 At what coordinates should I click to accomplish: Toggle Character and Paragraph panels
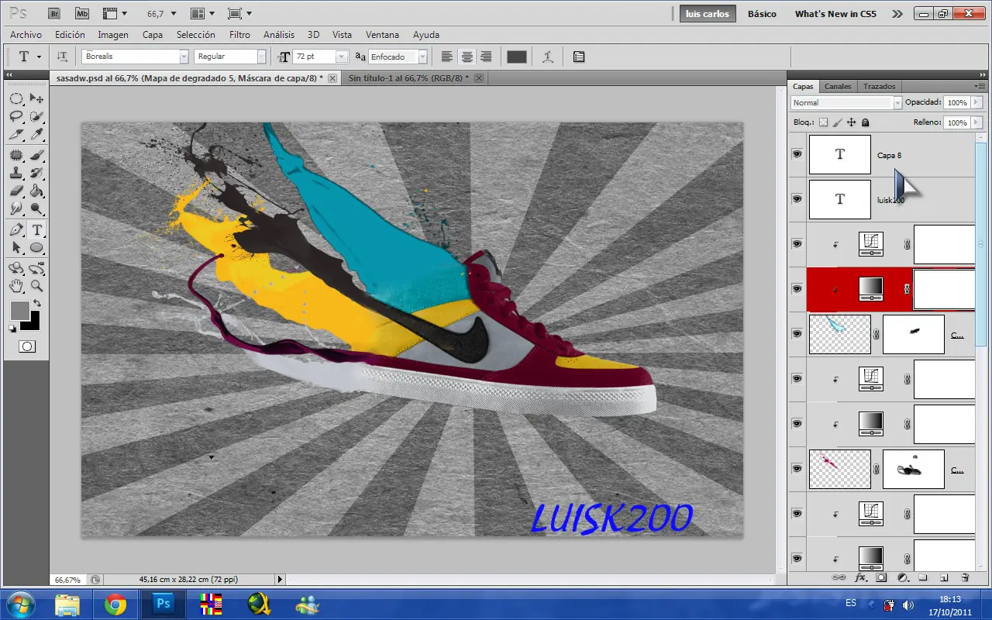(579, 57)
